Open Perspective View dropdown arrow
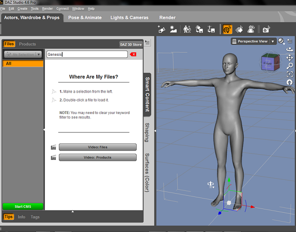Screen dimensions: 296x232 (273, 41)
